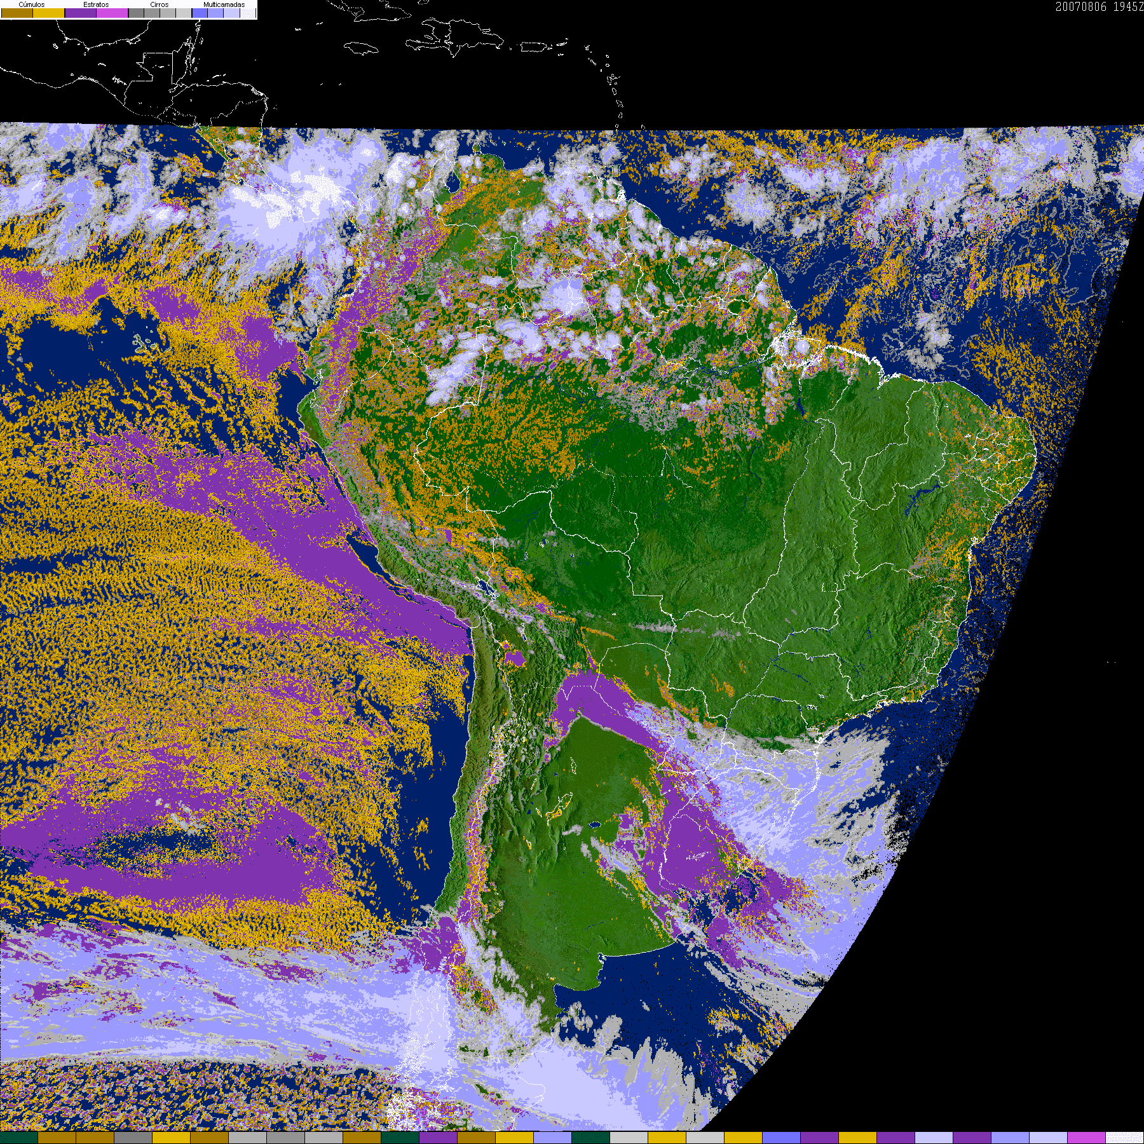The height and width of the screenshot is (1144, 1144).
Task: Click the 'Estratos' legend label
Action: coord(96,4)
